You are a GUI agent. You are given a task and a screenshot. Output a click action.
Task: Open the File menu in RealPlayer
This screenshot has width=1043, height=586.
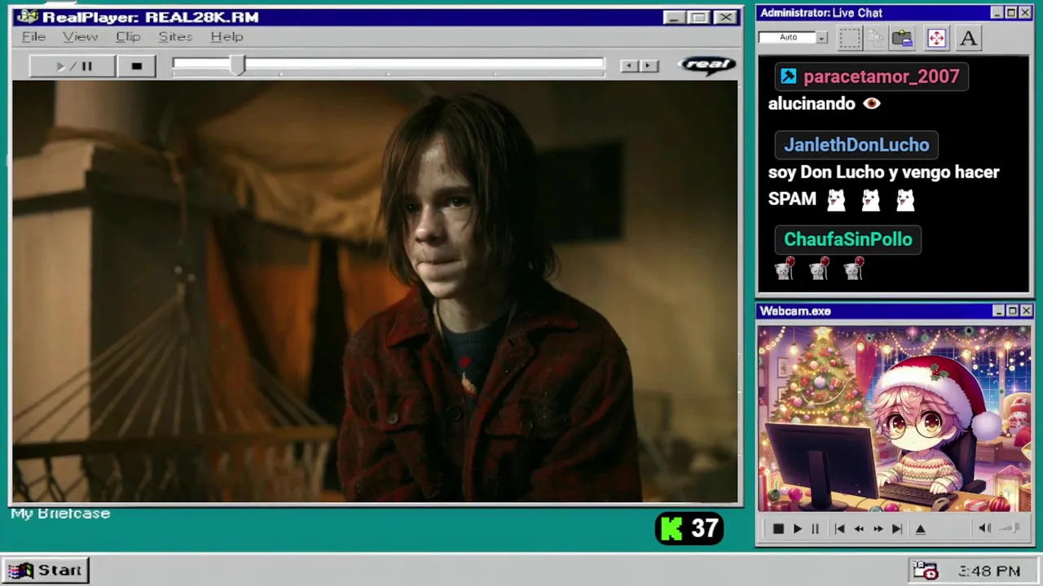[x=33, y=37]
